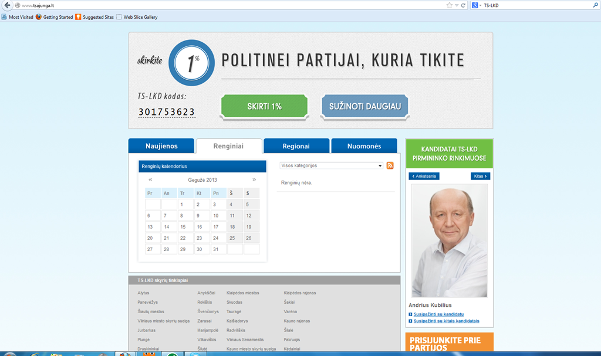Click the address bar showing www.tsajunga.lt
The image size is (601, 356).
point(230,5)
